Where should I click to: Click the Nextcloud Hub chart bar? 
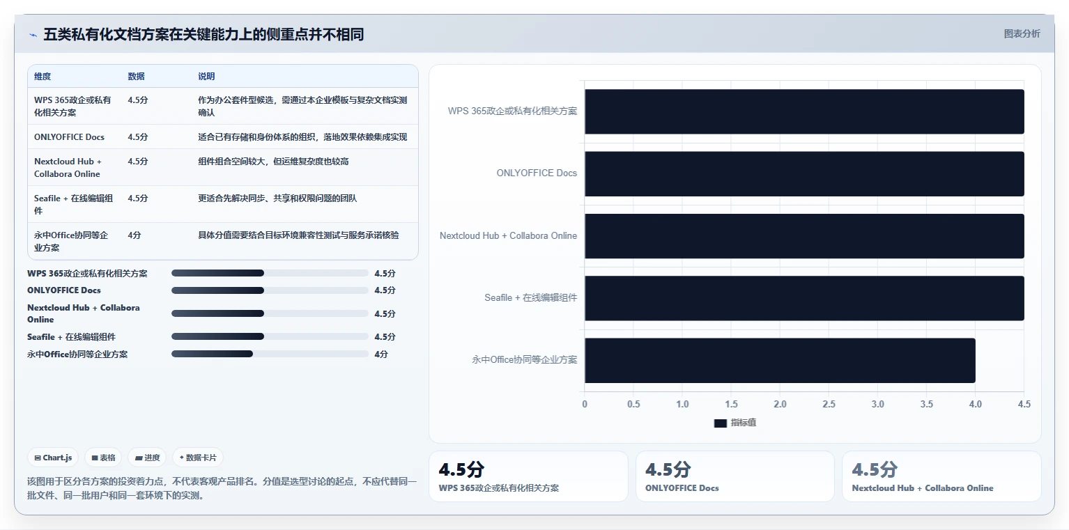tap(804, 236)
